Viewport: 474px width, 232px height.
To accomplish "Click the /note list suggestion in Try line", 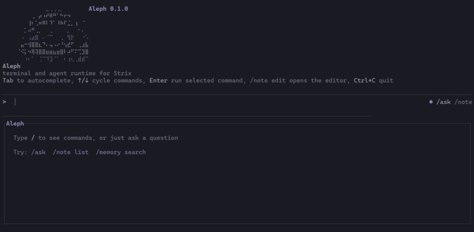I will pyautogui.click(x=71, y=152).
